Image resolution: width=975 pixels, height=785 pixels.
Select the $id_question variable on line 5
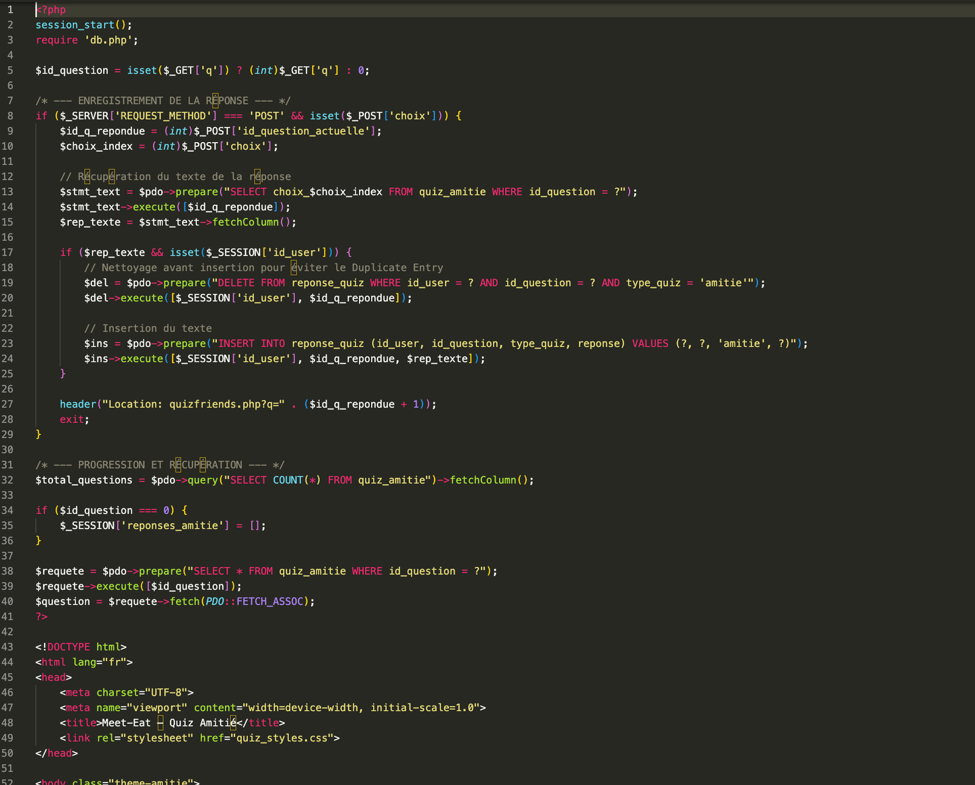click(71, 70)
